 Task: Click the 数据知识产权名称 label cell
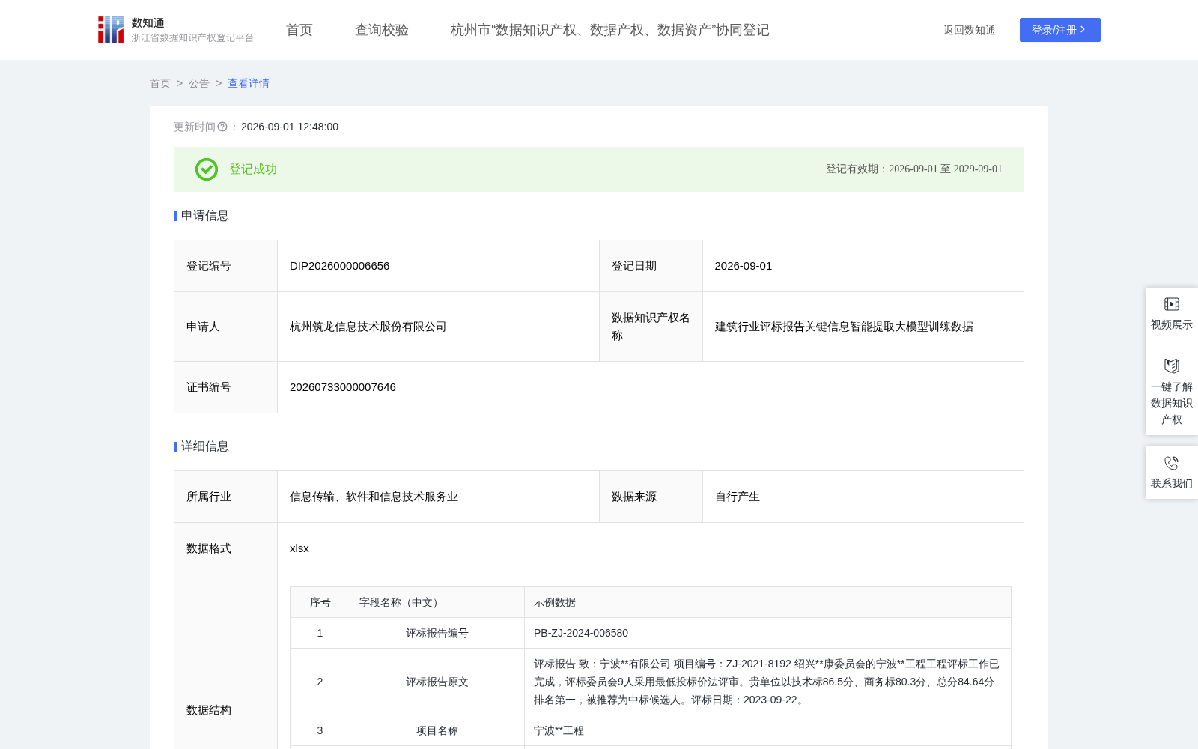tap(651, 327)
